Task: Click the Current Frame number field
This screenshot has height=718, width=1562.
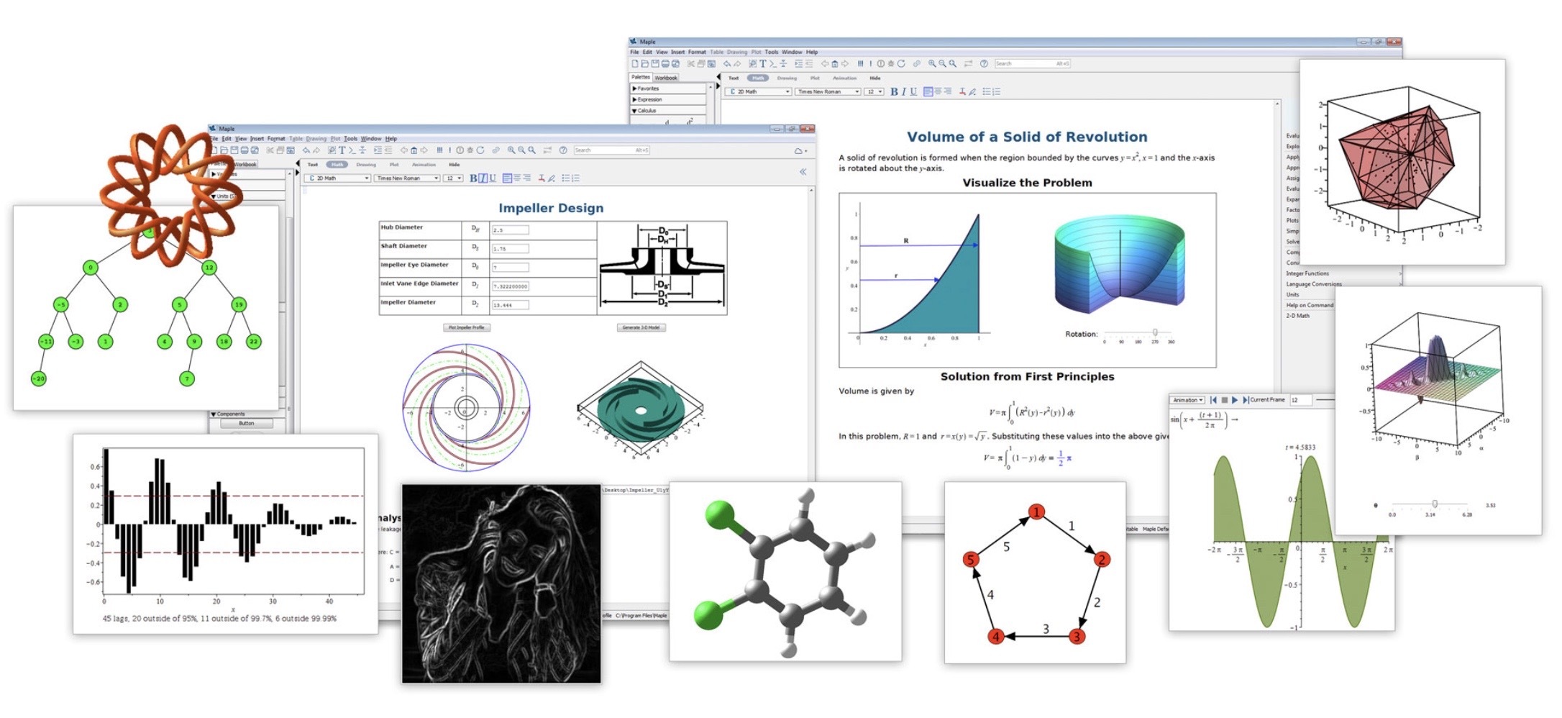Action: coord(1301,400)
